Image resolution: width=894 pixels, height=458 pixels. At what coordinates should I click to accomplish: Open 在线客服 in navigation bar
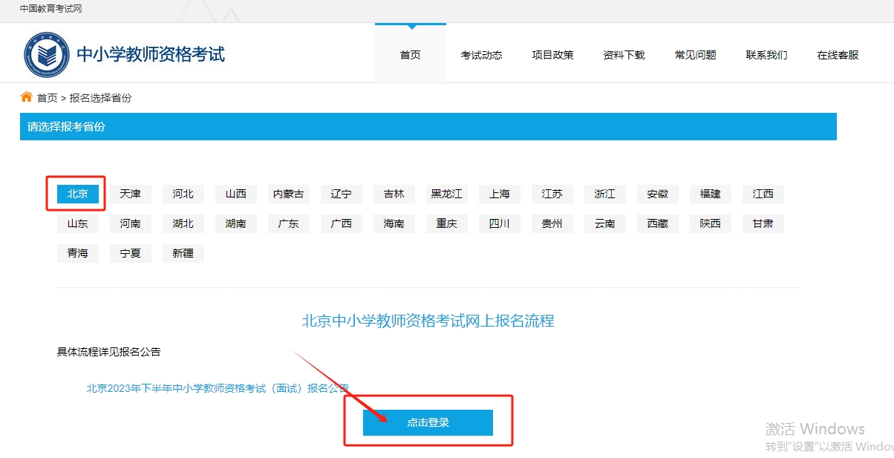[x=838, y=55]
